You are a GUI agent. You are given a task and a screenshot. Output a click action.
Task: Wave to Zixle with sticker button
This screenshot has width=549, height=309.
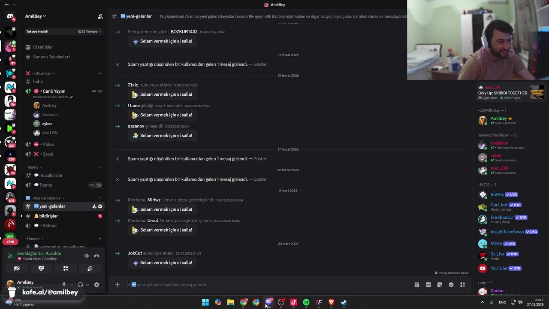pyautogui.click(x=162, y=94)
